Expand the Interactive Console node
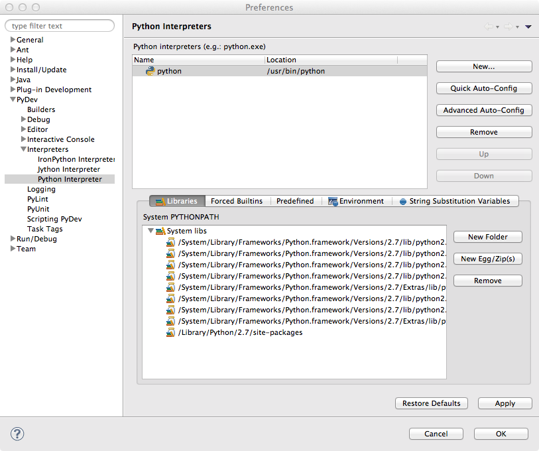 tap(23, 139)
